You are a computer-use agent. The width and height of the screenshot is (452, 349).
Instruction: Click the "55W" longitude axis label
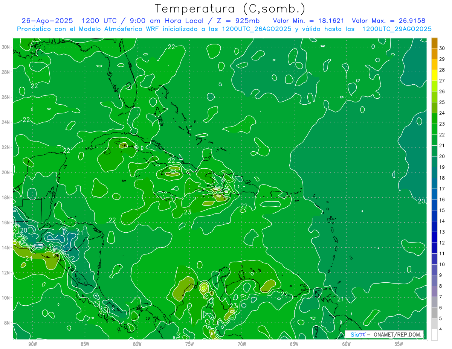pos(399,344)
